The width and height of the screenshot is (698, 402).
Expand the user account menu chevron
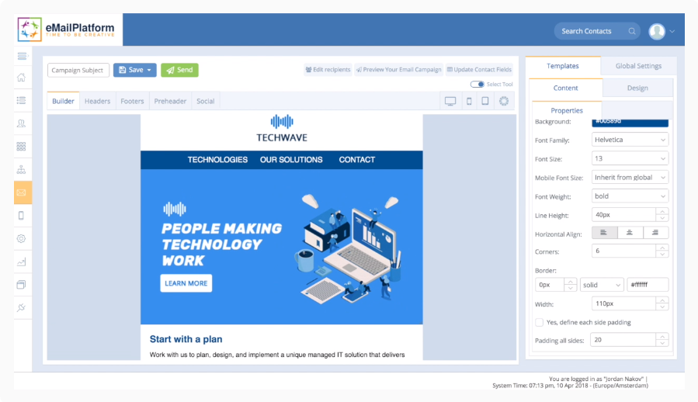(x=672, y=31)
